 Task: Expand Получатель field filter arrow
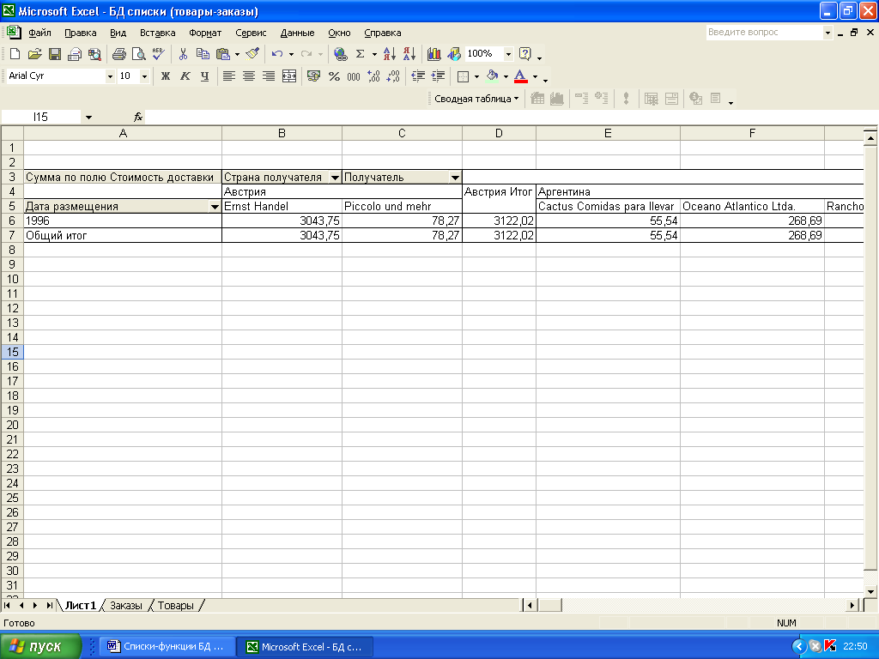tap(455, 178)
